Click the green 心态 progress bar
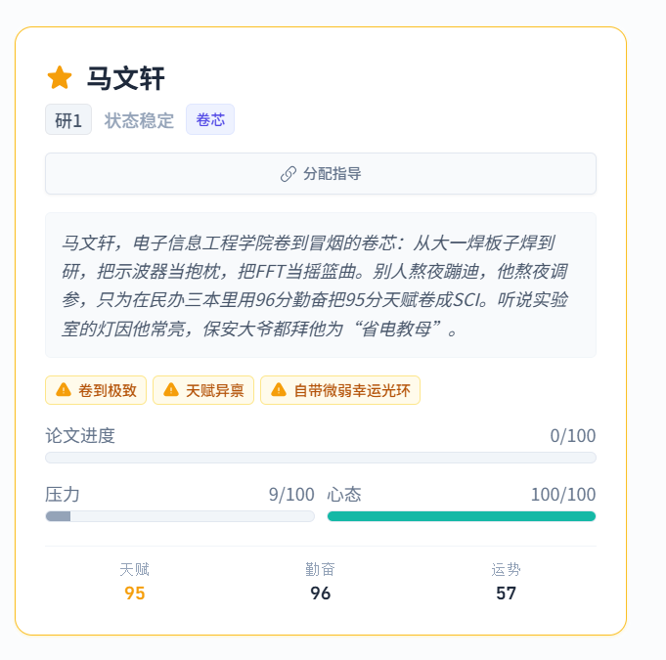 [461, 516]
